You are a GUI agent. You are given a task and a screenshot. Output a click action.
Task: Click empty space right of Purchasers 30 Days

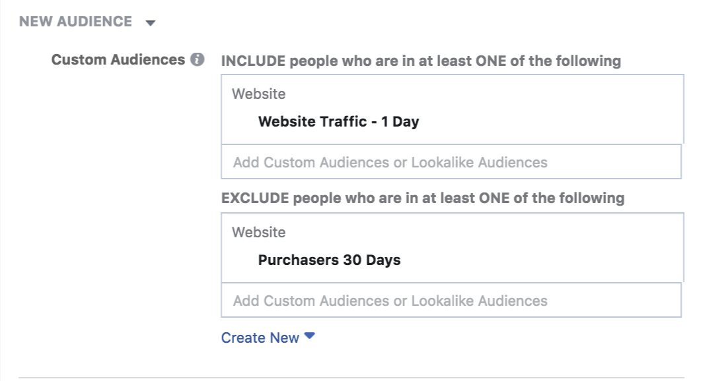(541, 260)
